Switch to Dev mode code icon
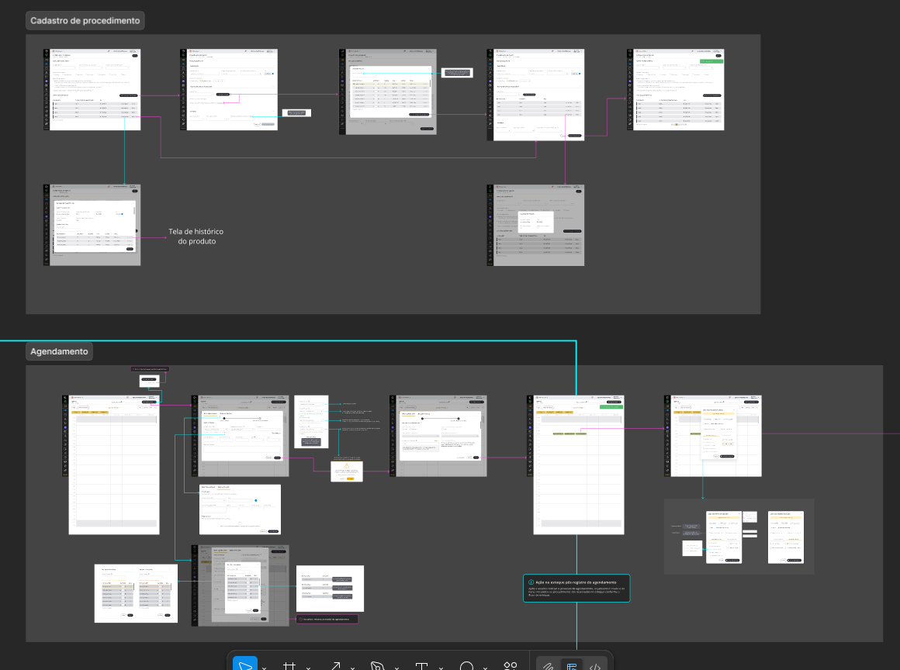This screenshot has height=670, width=900. click(595, 665)
